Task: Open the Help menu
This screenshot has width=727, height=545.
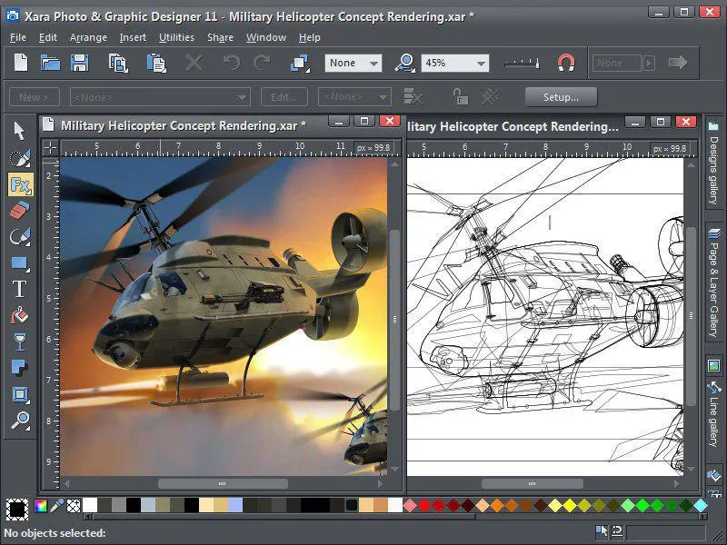Action: click(x=309, y=37)
